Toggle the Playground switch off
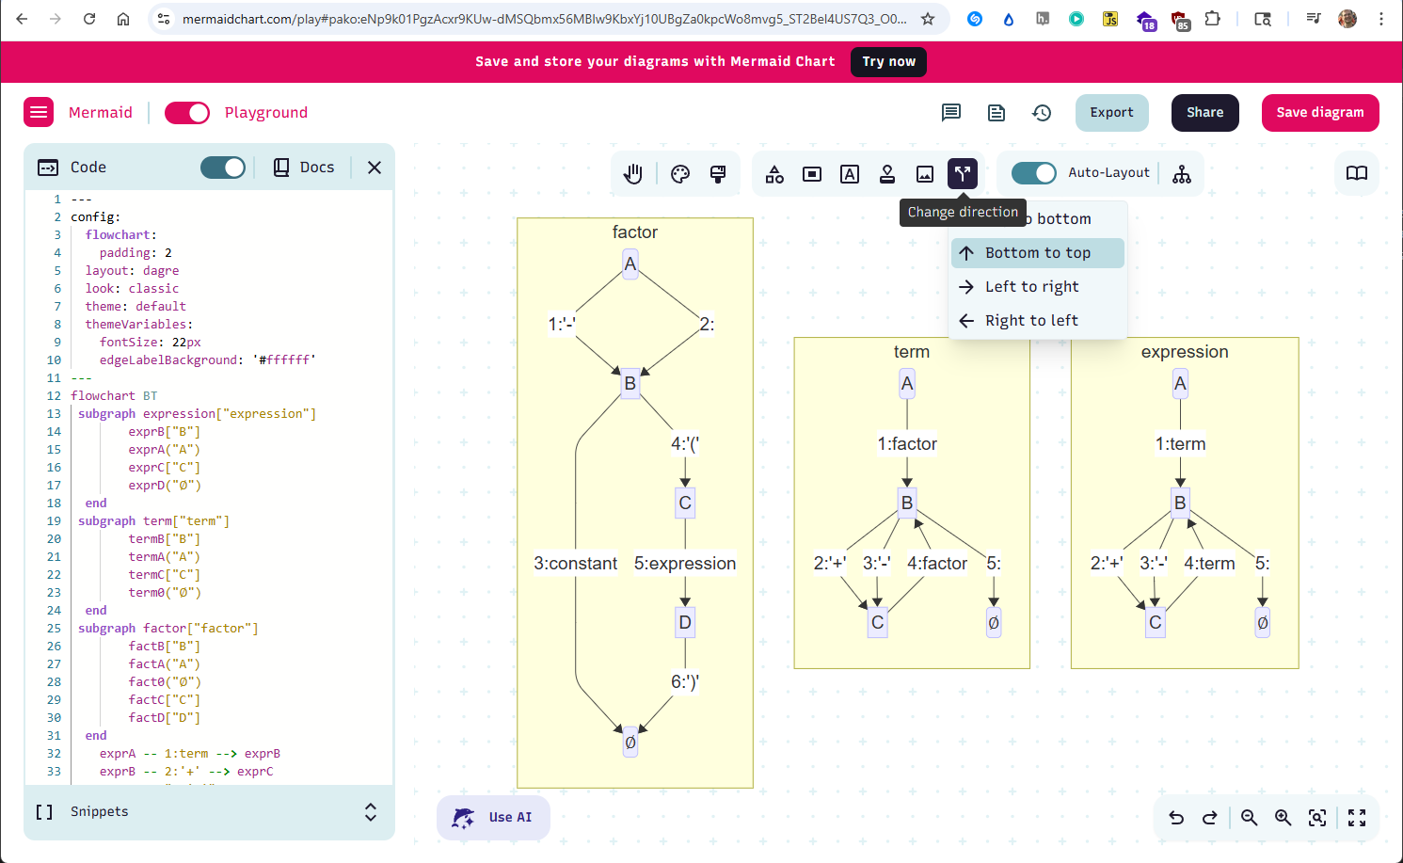This screenshot has width=1403, height=863. [x=187, y=112]
